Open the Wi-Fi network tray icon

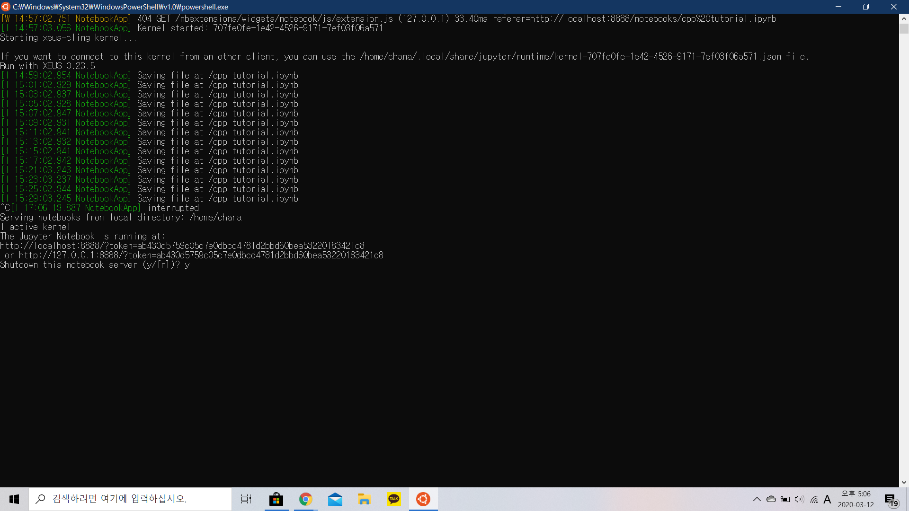[x=814, y=499]
